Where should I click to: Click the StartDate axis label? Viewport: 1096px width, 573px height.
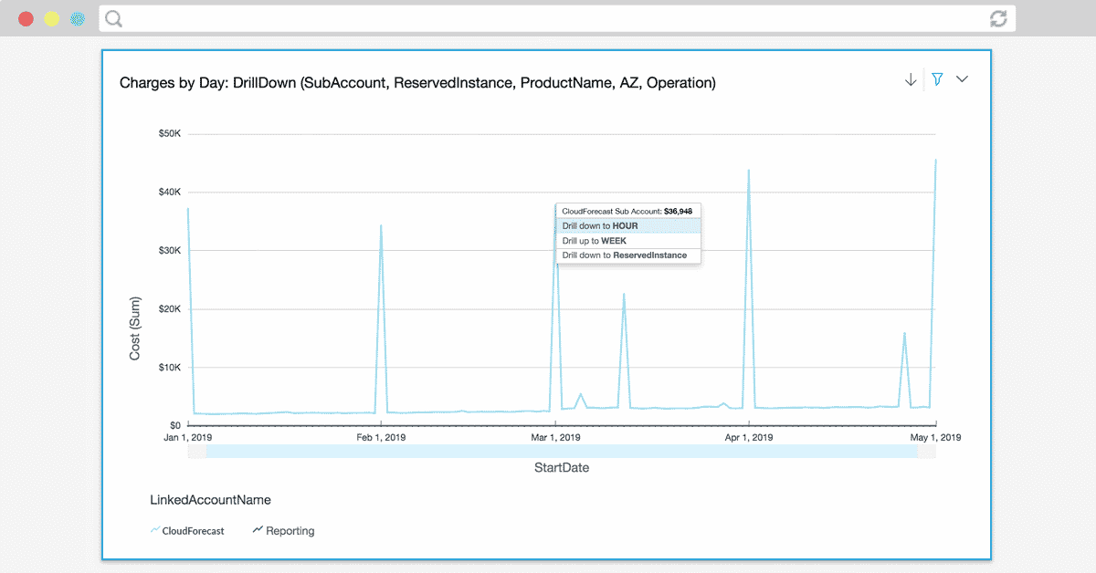pos(562,468)
